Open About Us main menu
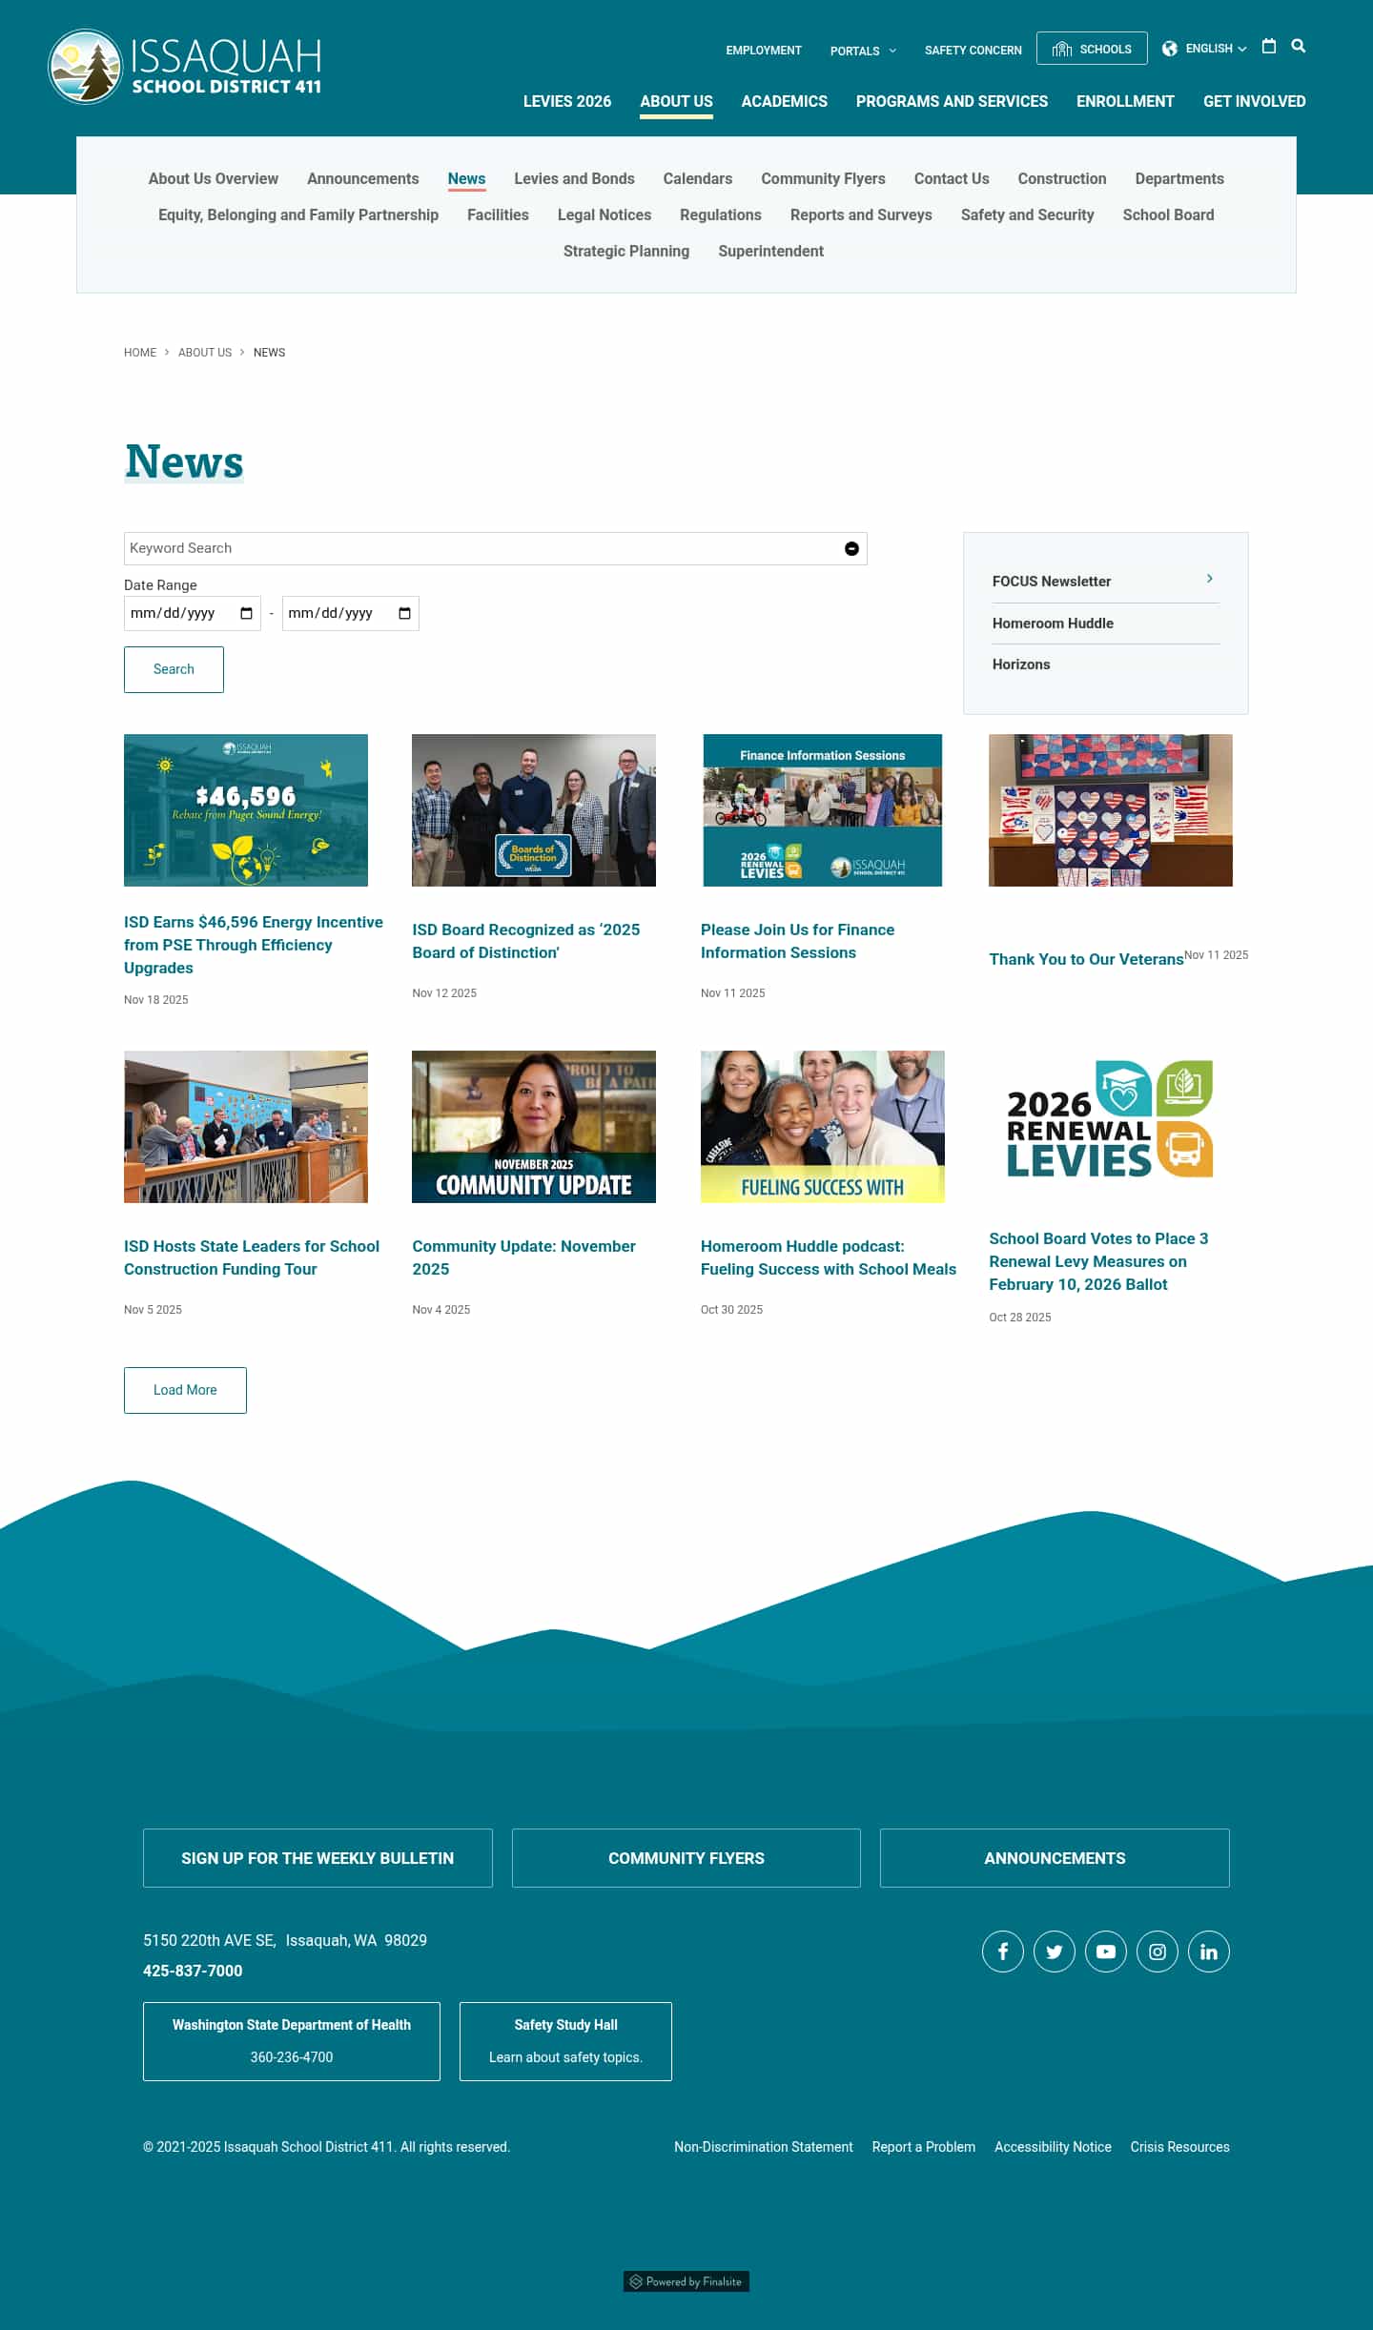This screenshot has width=1373, height=2330. pos(676,101)
